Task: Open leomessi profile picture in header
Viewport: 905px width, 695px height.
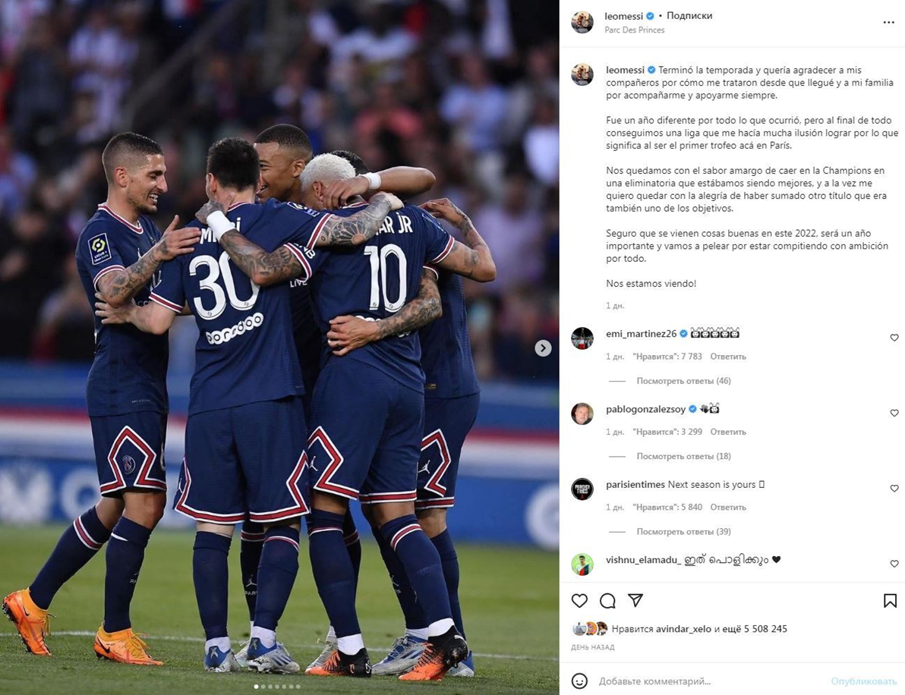Action: click(582, 23)
